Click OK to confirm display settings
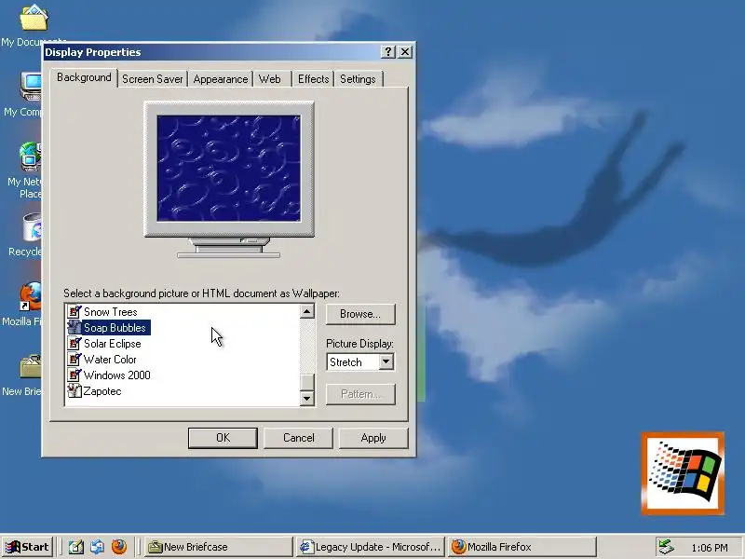The height and width of the screenshot is (559, 745). pos(223,438)
